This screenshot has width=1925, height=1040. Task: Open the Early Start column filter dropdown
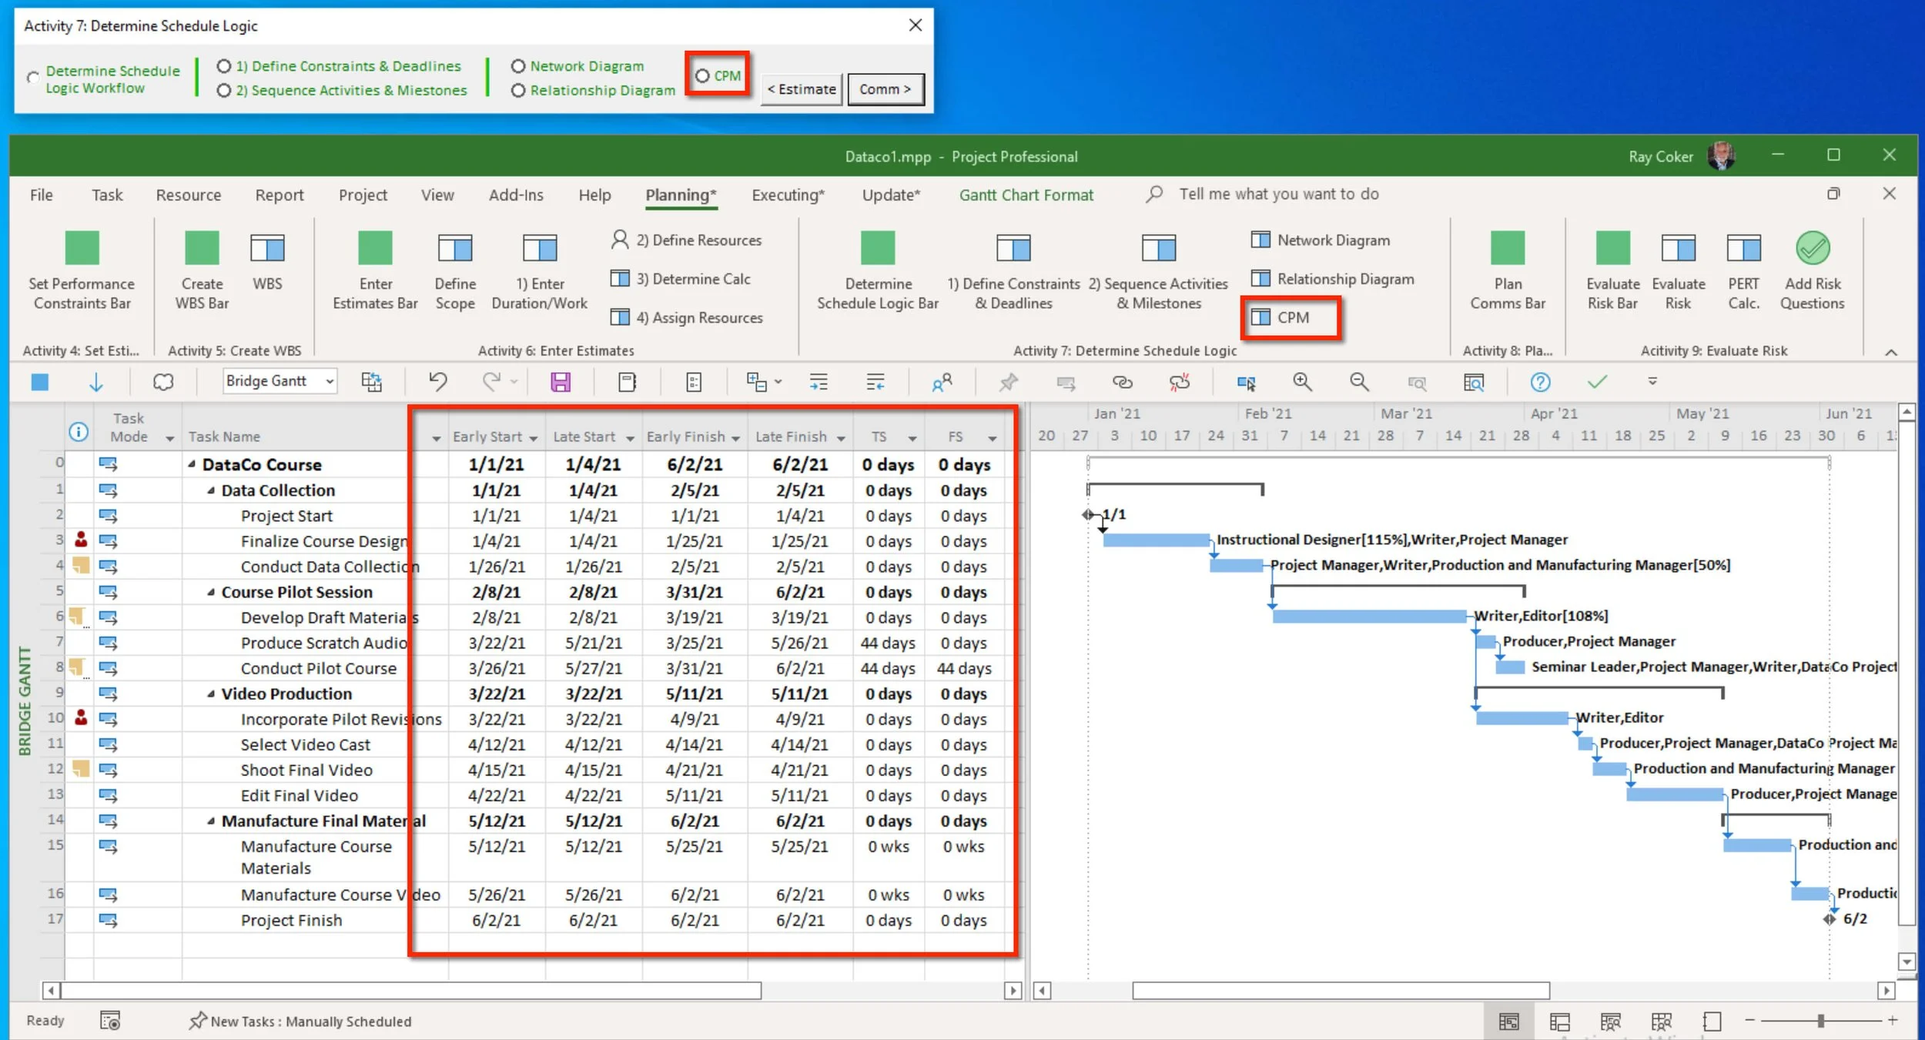(x=534, y=438)
